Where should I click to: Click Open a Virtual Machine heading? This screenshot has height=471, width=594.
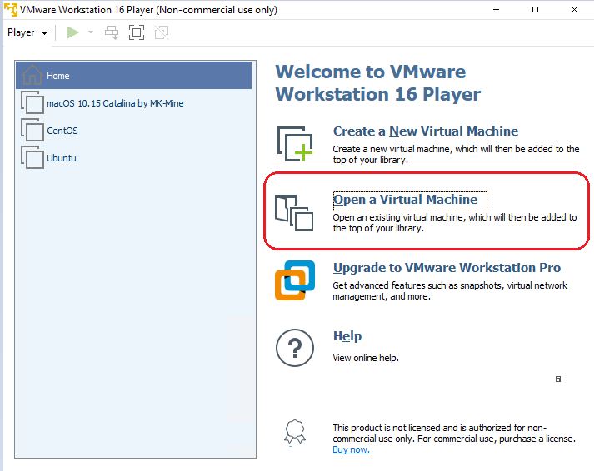(x=405, y=200)
